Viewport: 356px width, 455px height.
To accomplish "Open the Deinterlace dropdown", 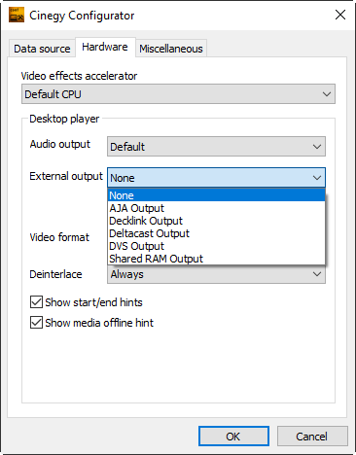I will tap(216, 274).
